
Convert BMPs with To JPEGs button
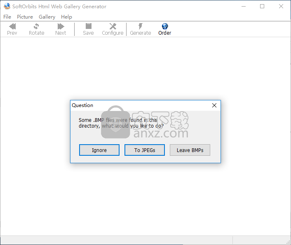(x=145, y=150)
